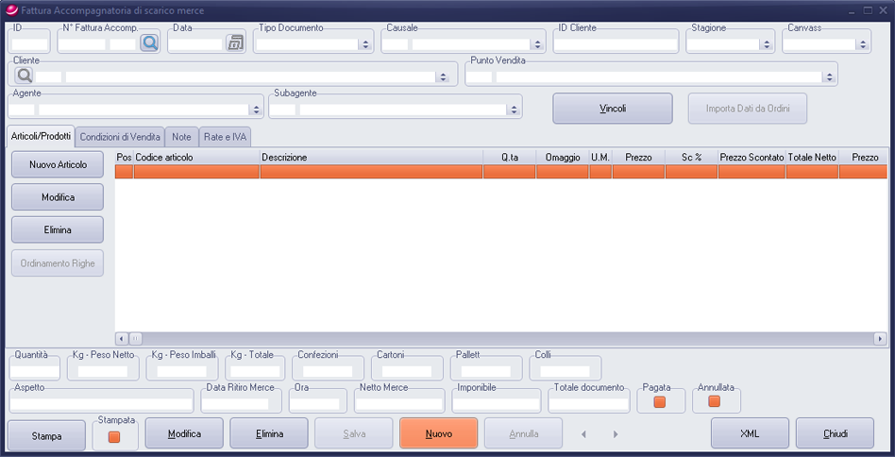Switch to Condizioni di Vendita tab
This screenshot has width=895, height=457.
pyautogui.click(x=120, y=137)
